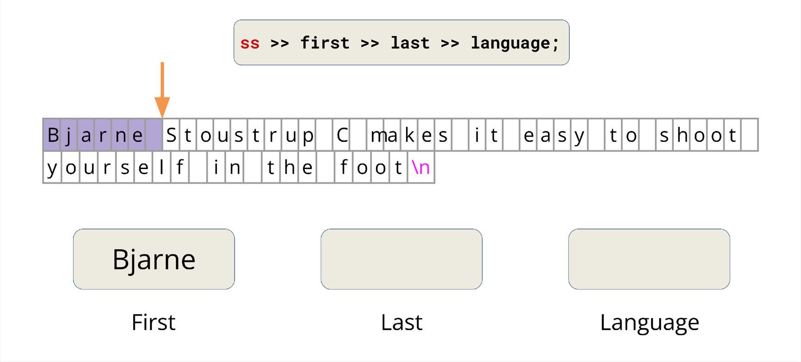Image resolution: width=801 pixels, height=362 pixels.
Task: Select the capital 'C' character cell
Action: [x=342, y=135]
